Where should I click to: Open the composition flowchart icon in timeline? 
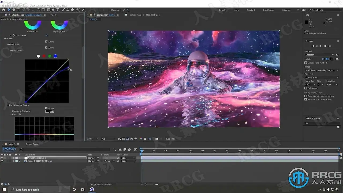click(114, 150)
